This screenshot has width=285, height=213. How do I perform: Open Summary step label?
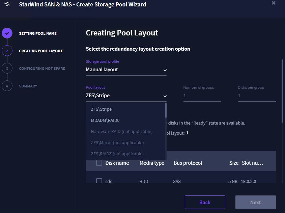(28, 86)
